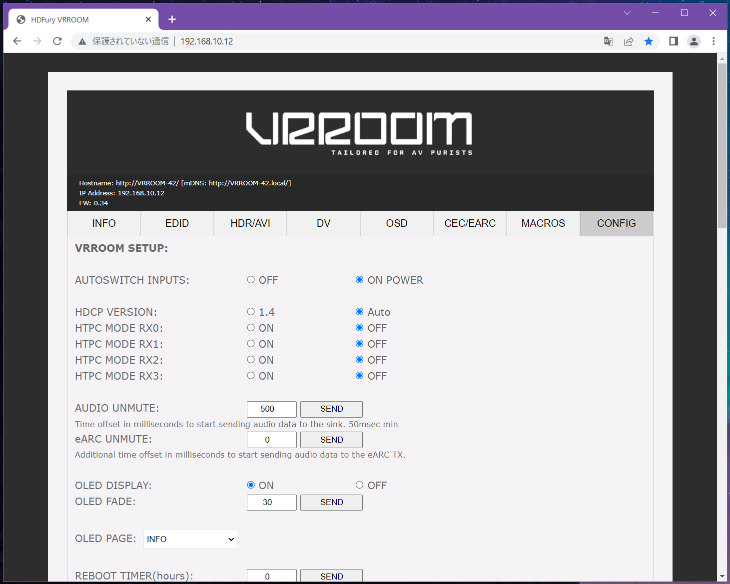Image resolution: width=730 pixels, height=584 pixels.
Task: Click the IP Address 192.168.10.12 text
Action: pyautogui.click(x=121, y=193)
